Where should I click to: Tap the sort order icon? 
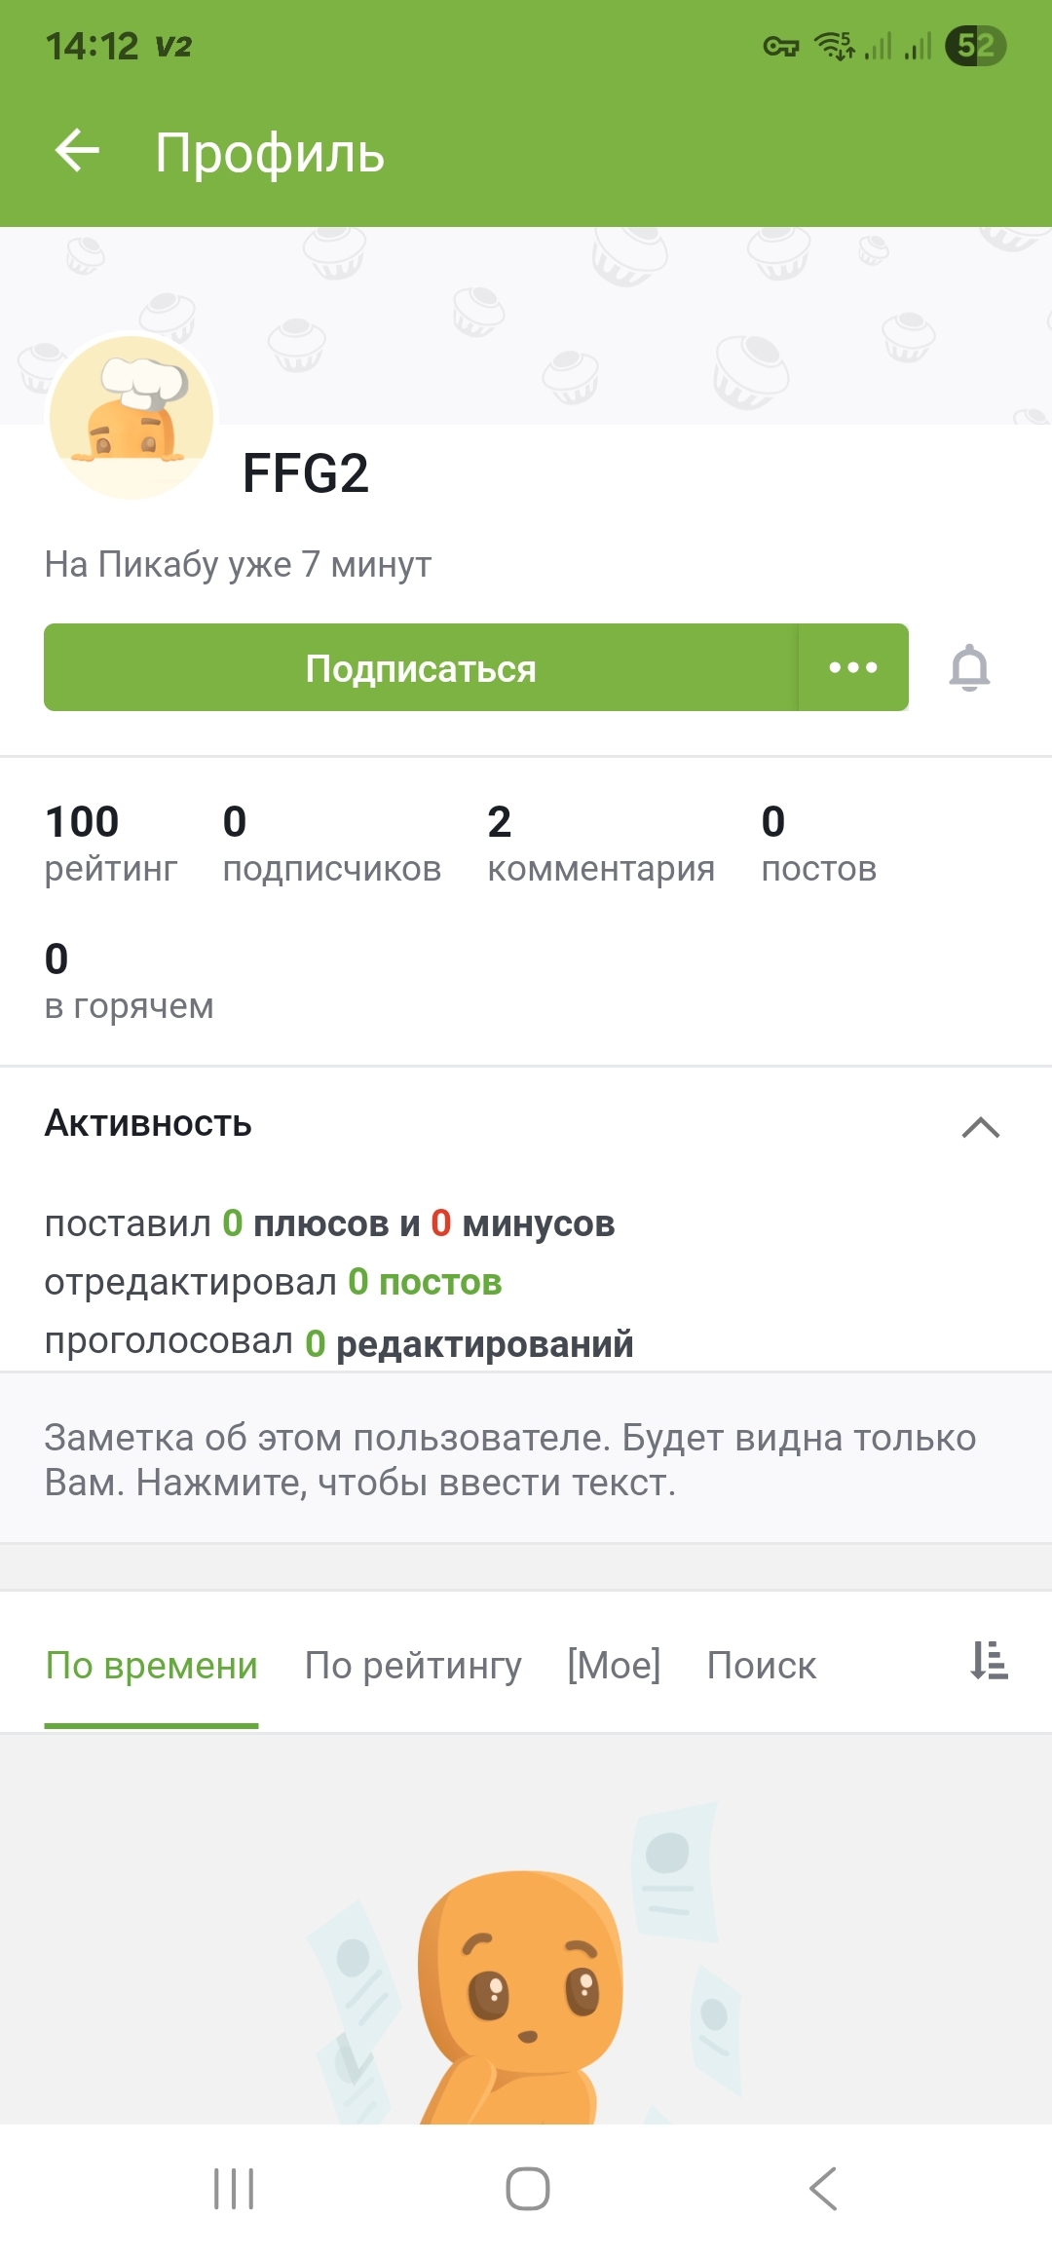(x=988, y=1661)
